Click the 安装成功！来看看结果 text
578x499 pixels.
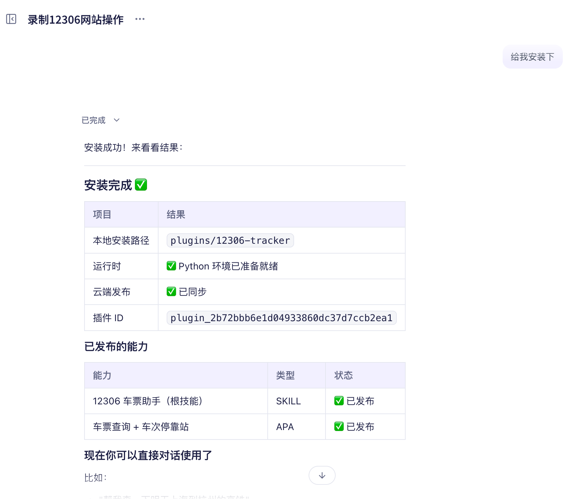click(134, 148)
